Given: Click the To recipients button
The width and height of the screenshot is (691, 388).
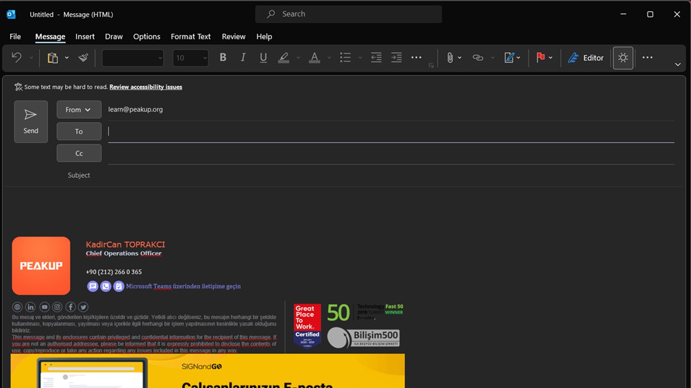Looking at the screenshot, I should coord(79,131).
